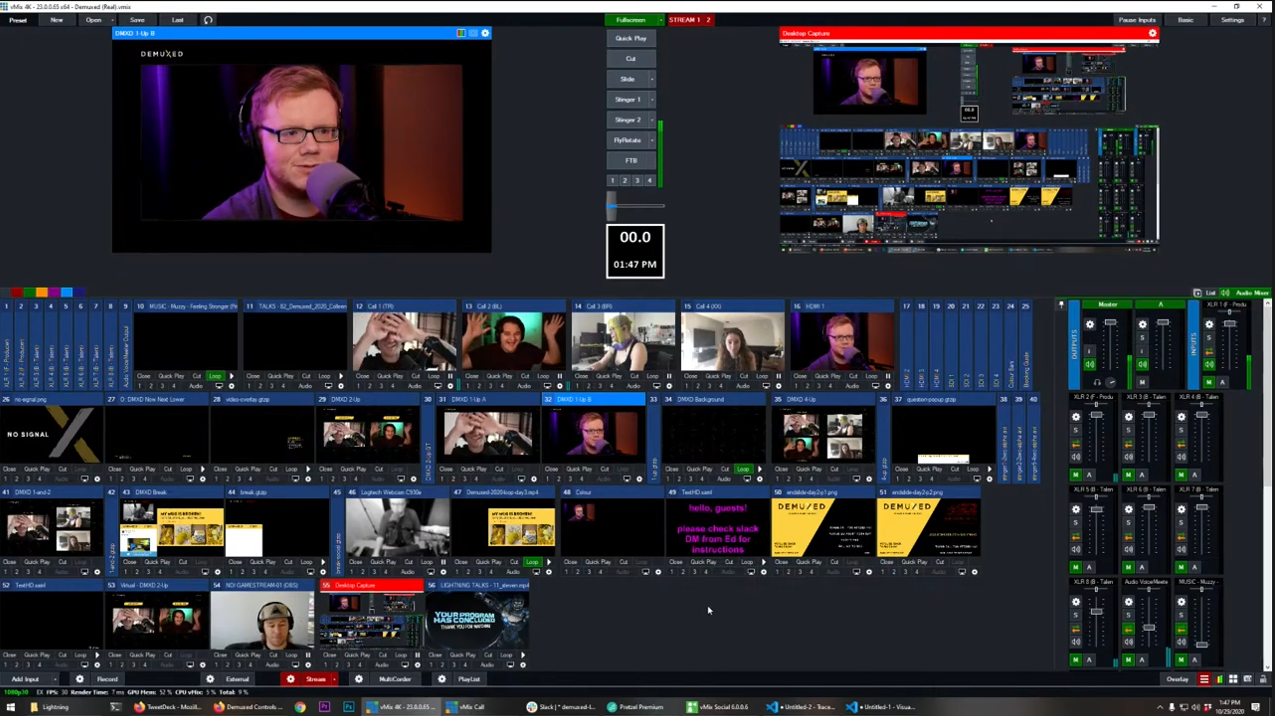Image resolution: width=1275 pixels, height=716 pixels.
Task: Open Google Chrome from the taskbar
Action: point(300,707)
